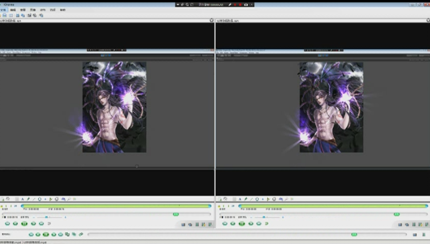The image size is (430, 244).
Task: Open the Edit menu
Action: tap(13, 10)
